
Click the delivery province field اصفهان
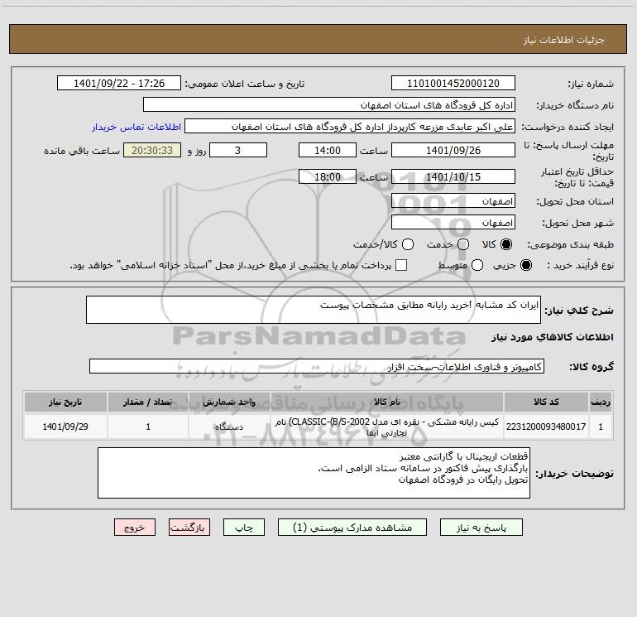[x=453, y=200]
